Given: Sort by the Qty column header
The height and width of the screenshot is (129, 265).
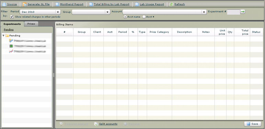Looking at the screenshot, I should 230,32.
